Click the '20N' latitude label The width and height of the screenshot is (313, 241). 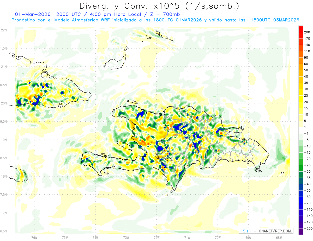coord(4,103)
